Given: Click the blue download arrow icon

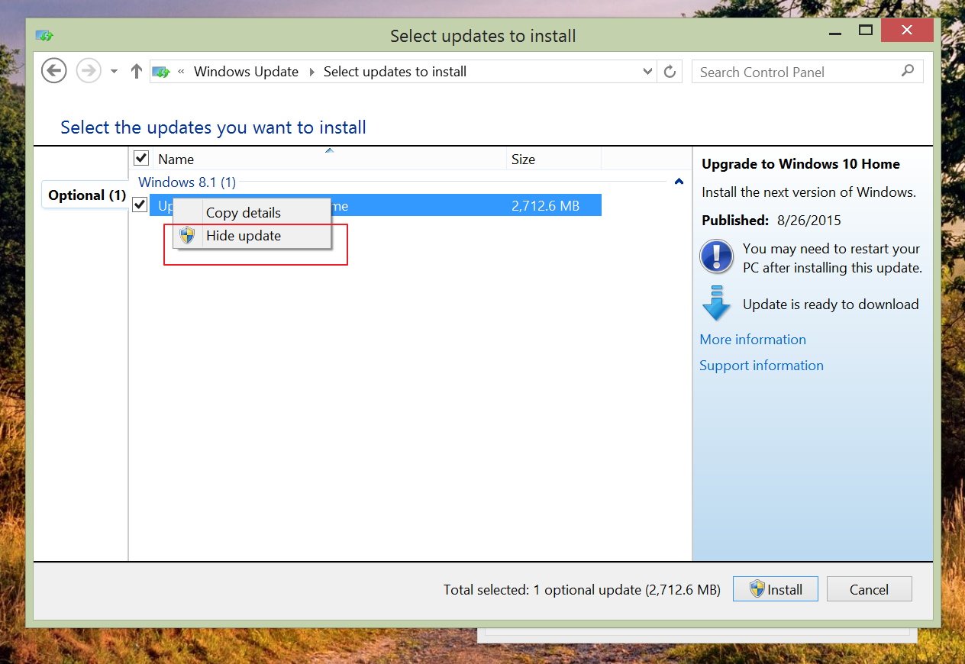Looking at the screenshot, I should point(716,304).
